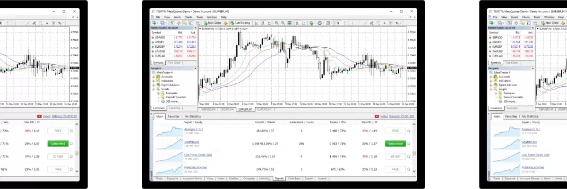567x189 pixels.
Task: Select USDJPY,H4 chart tab in center window
Action: [227, 109]
